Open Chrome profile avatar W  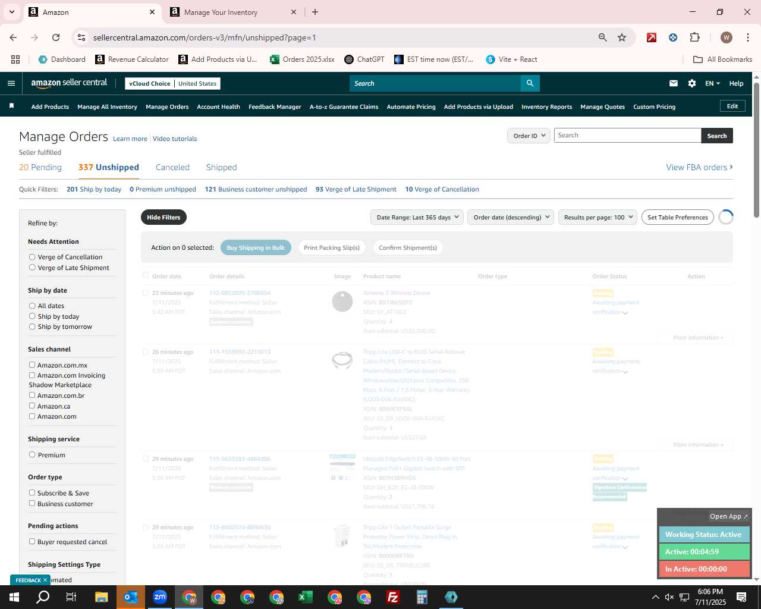click(x=726, y=37)
